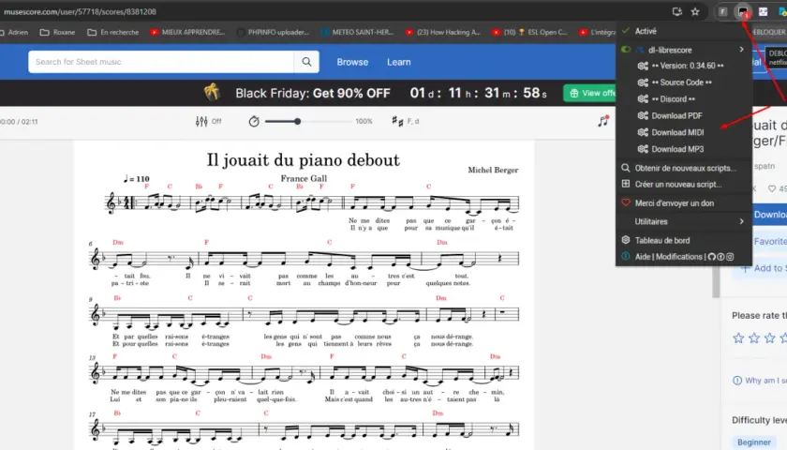The height and width of the screenshot is (450, 787).
Task: Open the Browse navigation link
Action: coord(352,62)
